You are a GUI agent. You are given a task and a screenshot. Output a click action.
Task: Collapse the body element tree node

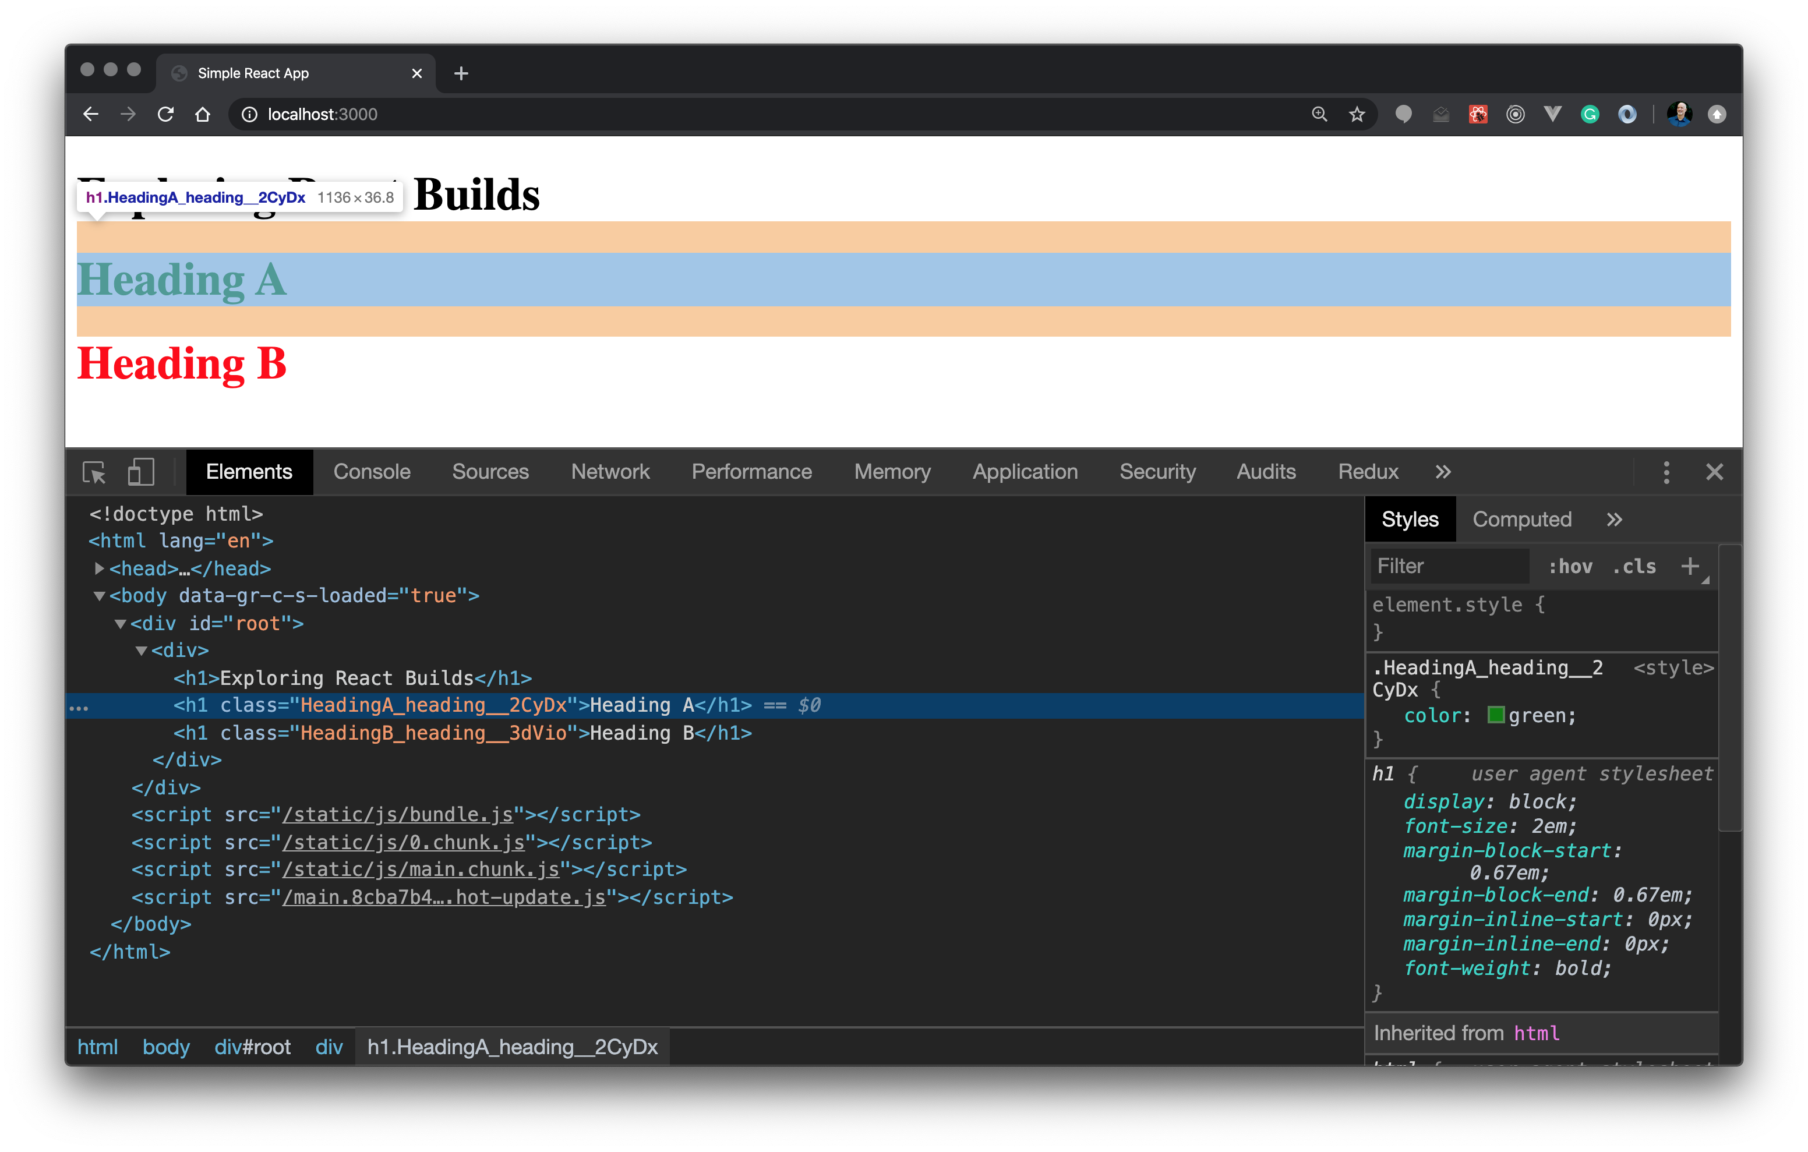click(x=99, y=596)
